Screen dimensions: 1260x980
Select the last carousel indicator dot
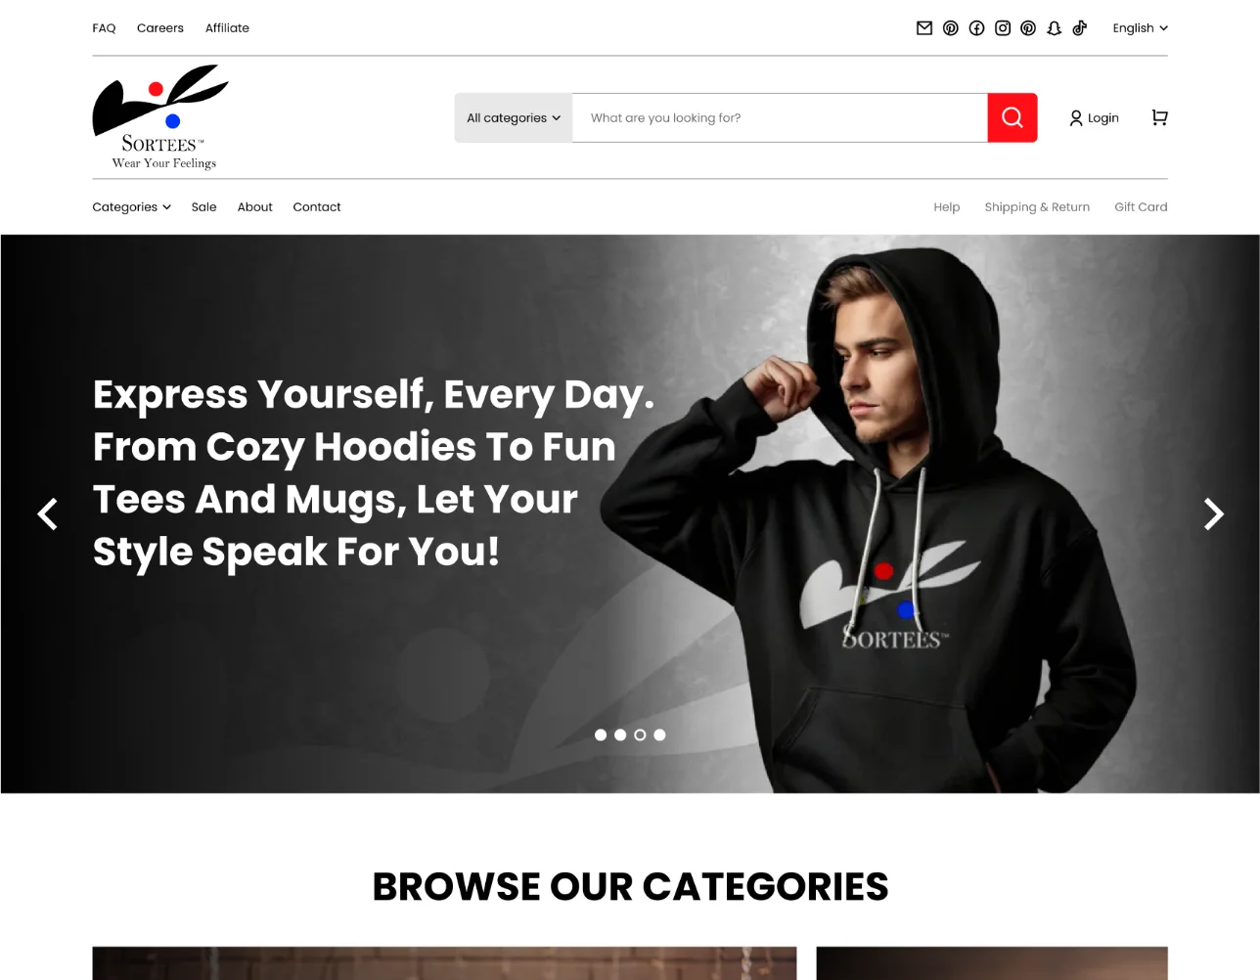pos(659,735)
